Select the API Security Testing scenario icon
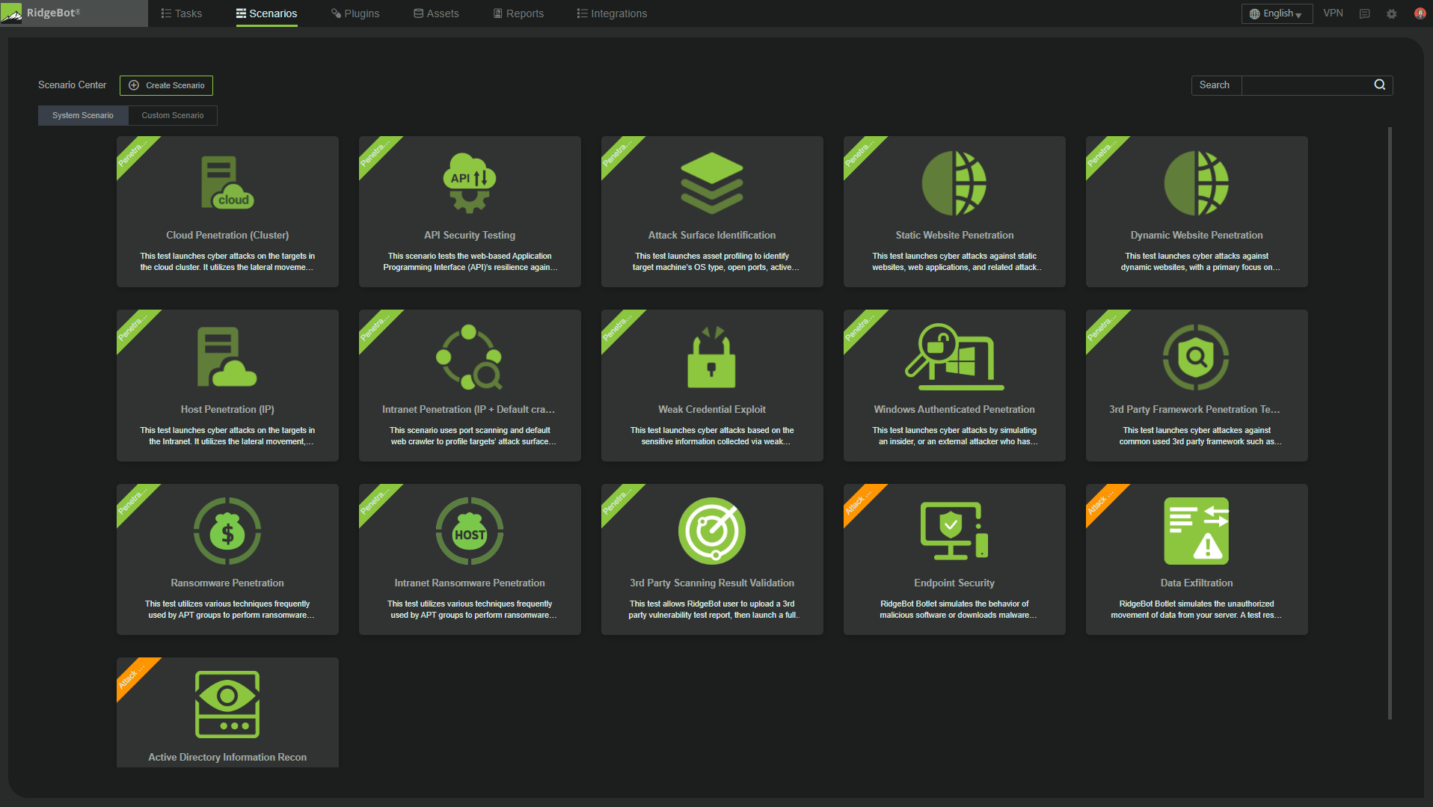This screenshot has height=807, width=1433. click(469, 183)
